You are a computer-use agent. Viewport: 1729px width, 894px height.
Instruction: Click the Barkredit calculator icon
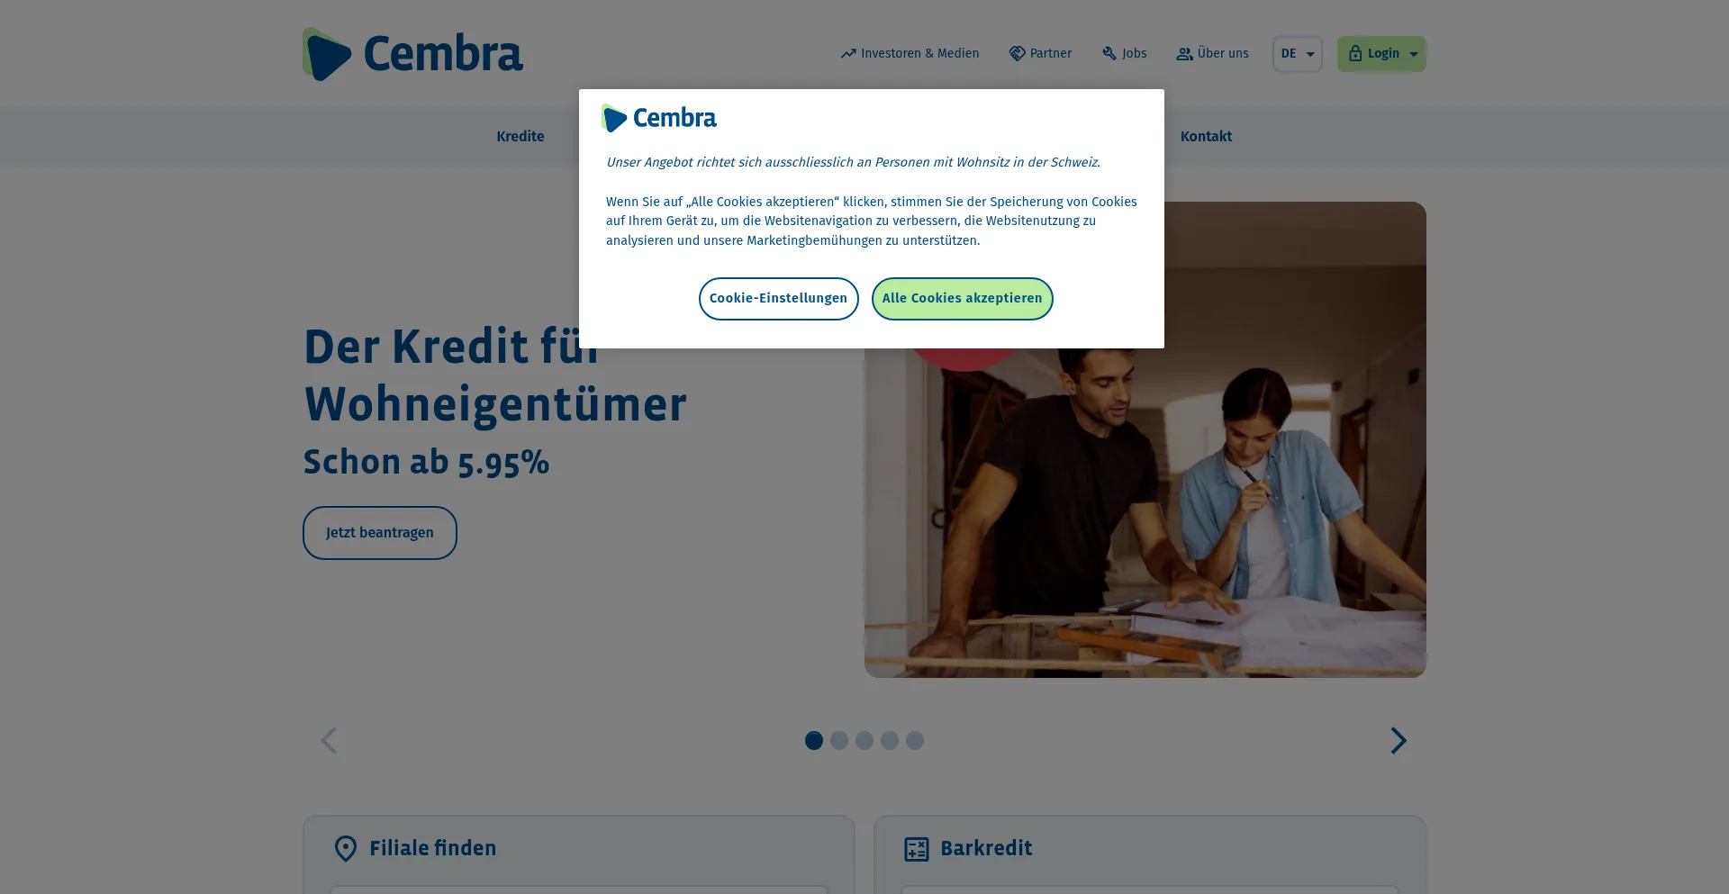point(917,849)
